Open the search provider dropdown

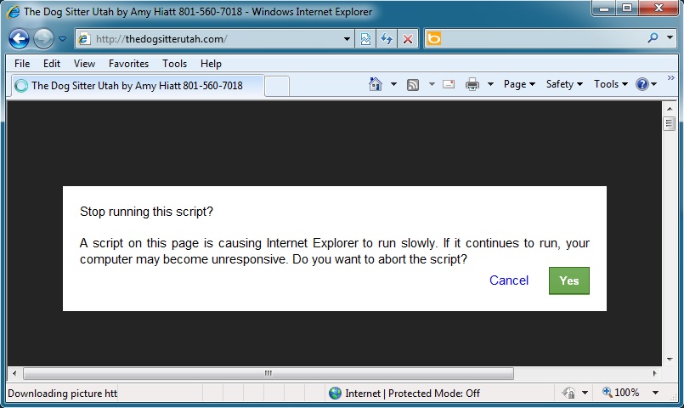[x=670, y=38]
